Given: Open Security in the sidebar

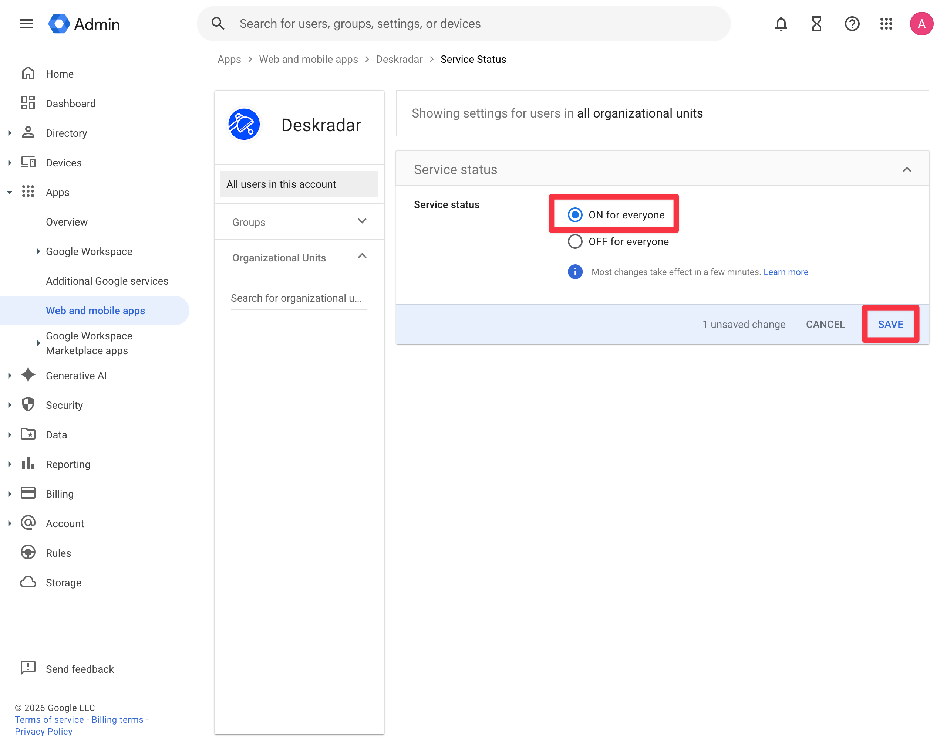Looking at the screenshot, I should click(64, 405).
